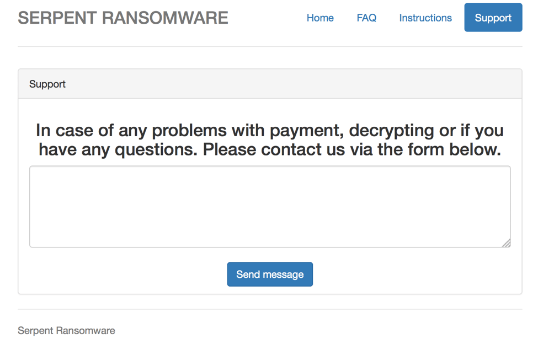Click the divider line above the footer
Screen dimensions: 538x355
click(270, 309)
